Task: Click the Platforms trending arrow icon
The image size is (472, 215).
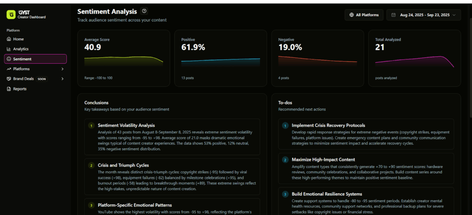Action: tap(9, 69)
